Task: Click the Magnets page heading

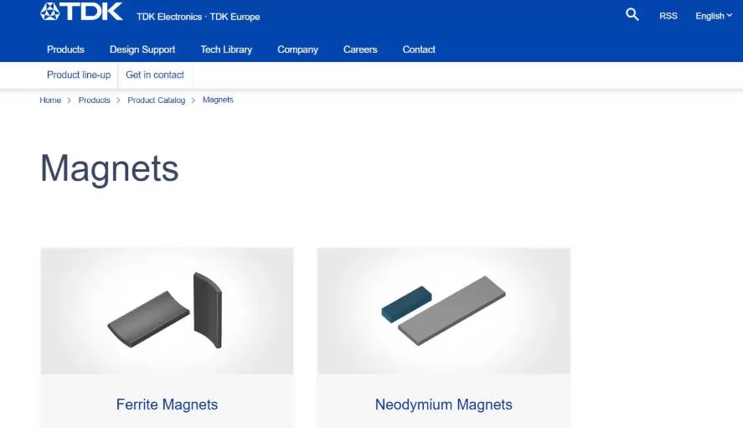Action: coord(110,168)
